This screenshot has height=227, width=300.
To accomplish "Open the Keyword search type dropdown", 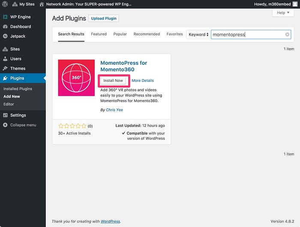I will [198, 35].
